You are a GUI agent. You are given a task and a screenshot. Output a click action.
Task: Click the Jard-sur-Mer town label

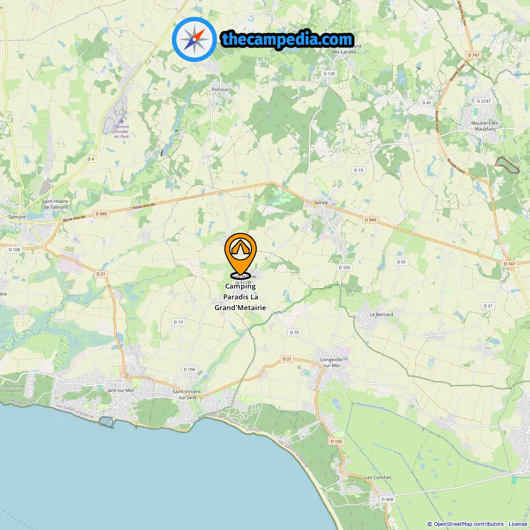pos(121,390)
